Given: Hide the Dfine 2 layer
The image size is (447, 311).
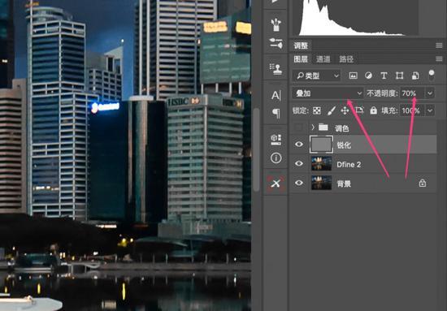Looking at the screenshot, I should click(x=299, y=164).
